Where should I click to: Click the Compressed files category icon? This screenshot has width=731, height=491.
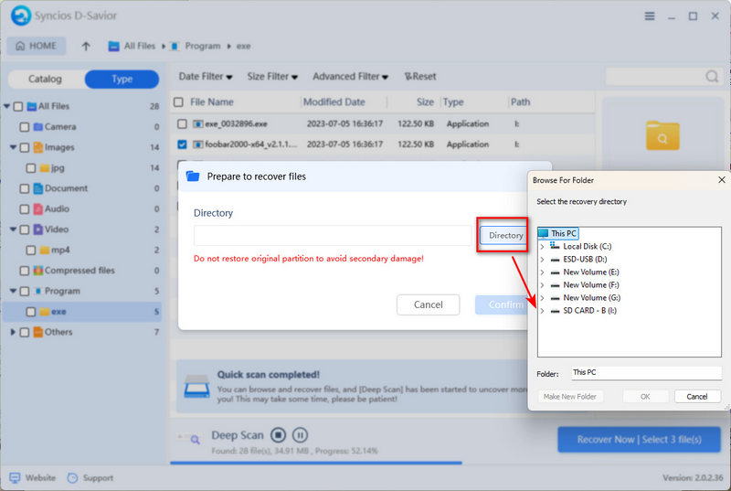[38, 271]
